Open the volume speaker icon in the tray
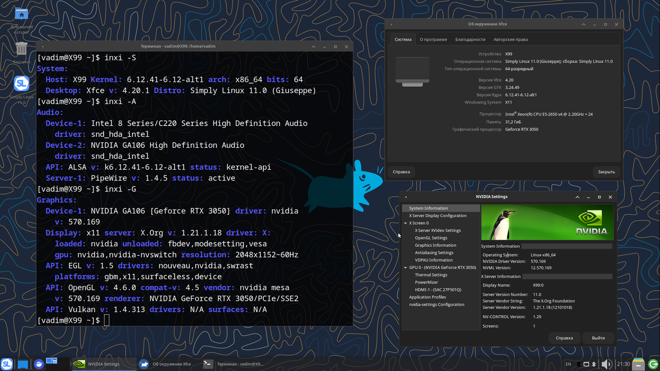The width and height of the screenshot is (660, 371). [x=607, y=364]
